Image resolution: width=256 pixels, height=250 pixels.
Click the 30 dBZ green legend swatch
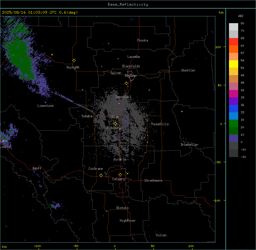click(x=233, y=124)
